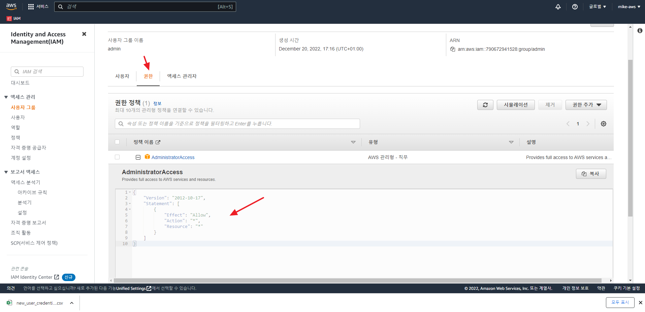Open the notifications bell
This screenshot has height=312, width=645.
pos(558,7)
